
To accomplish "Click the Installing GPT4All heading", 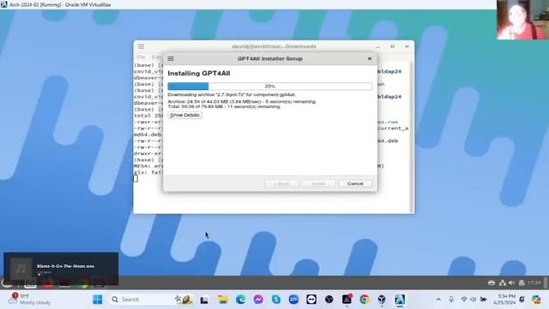I will [199, 74].
